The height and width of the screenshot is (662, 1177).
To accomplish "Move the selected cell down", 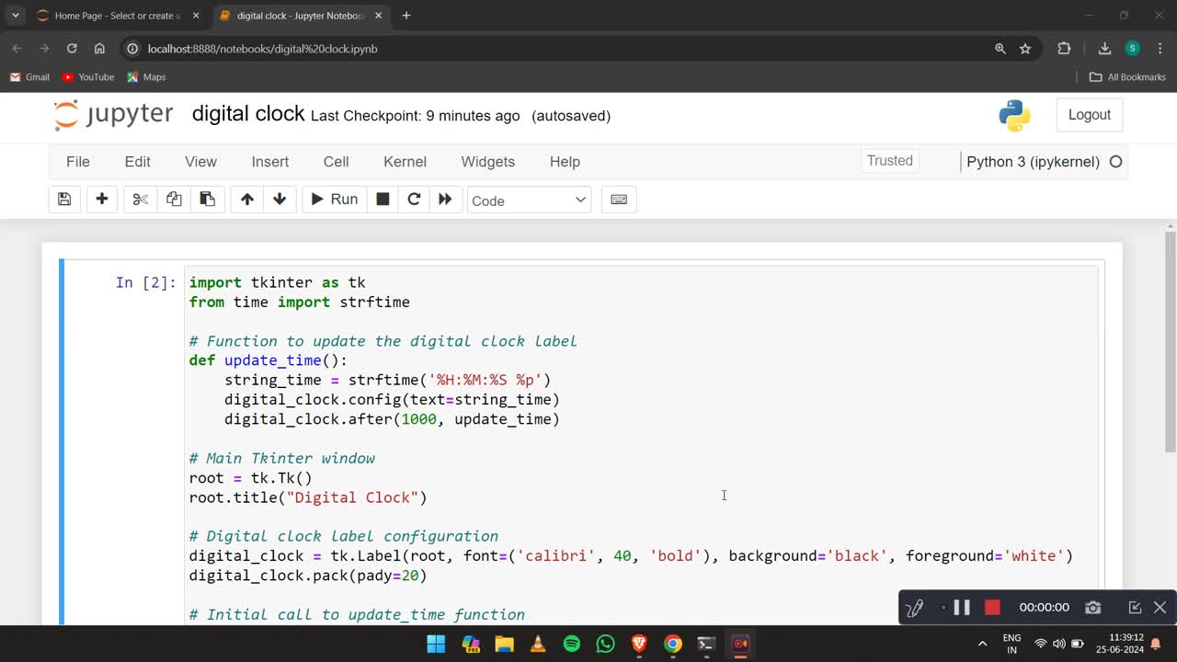I will click(280, 200).
